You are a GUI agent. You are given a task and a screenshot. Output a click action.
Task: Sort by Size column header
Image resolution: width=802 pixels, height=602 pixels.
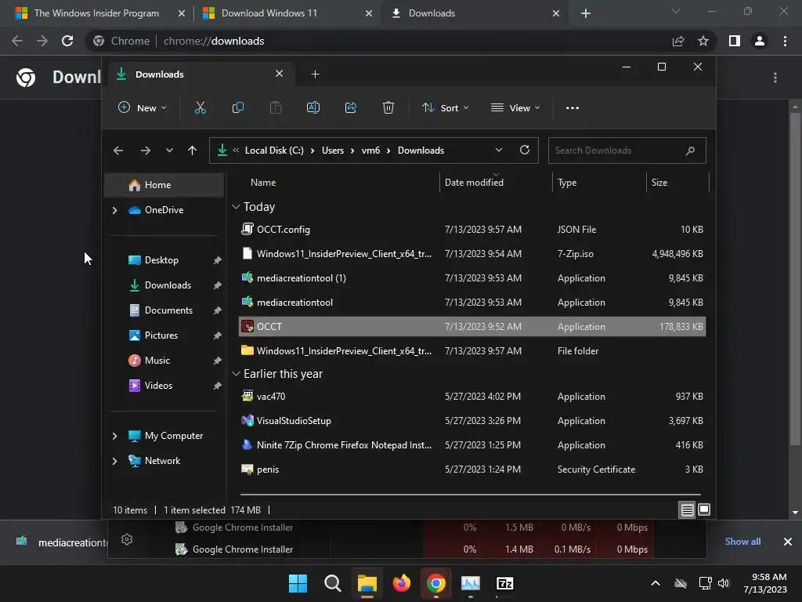point(677,182)
